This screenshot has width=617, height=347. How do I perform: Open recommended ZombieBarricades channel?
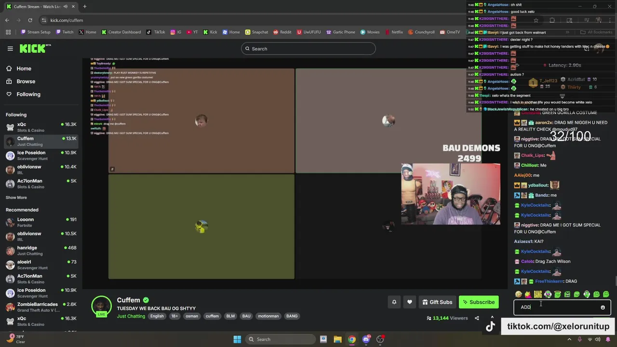pos(41,307)
